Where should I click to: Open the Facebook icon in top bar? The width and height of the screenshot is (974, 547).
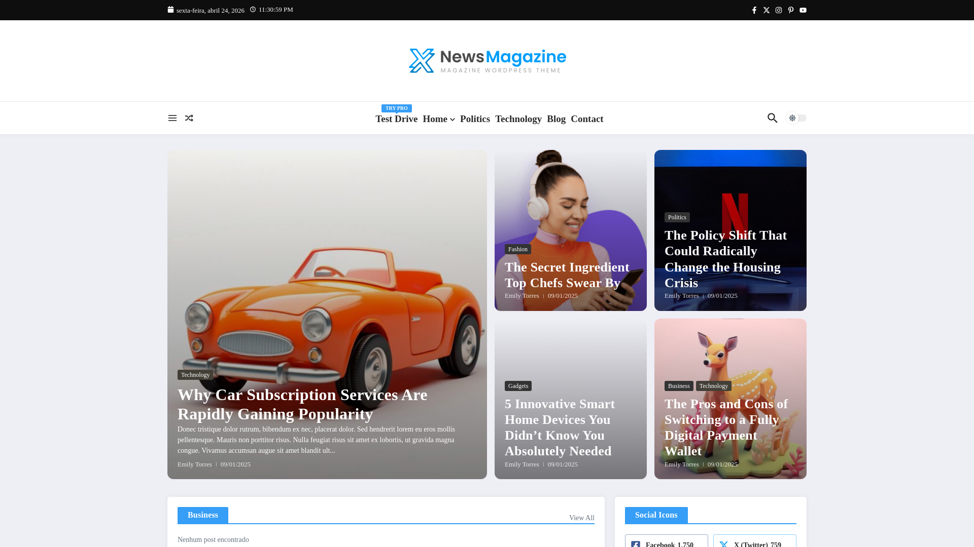pyautogui.click(x=754, y=10)
